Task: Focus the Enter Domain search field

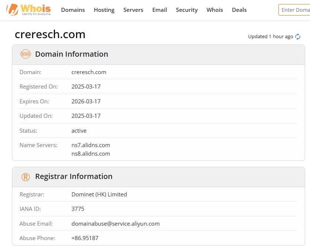Action: tap(294, 10)
